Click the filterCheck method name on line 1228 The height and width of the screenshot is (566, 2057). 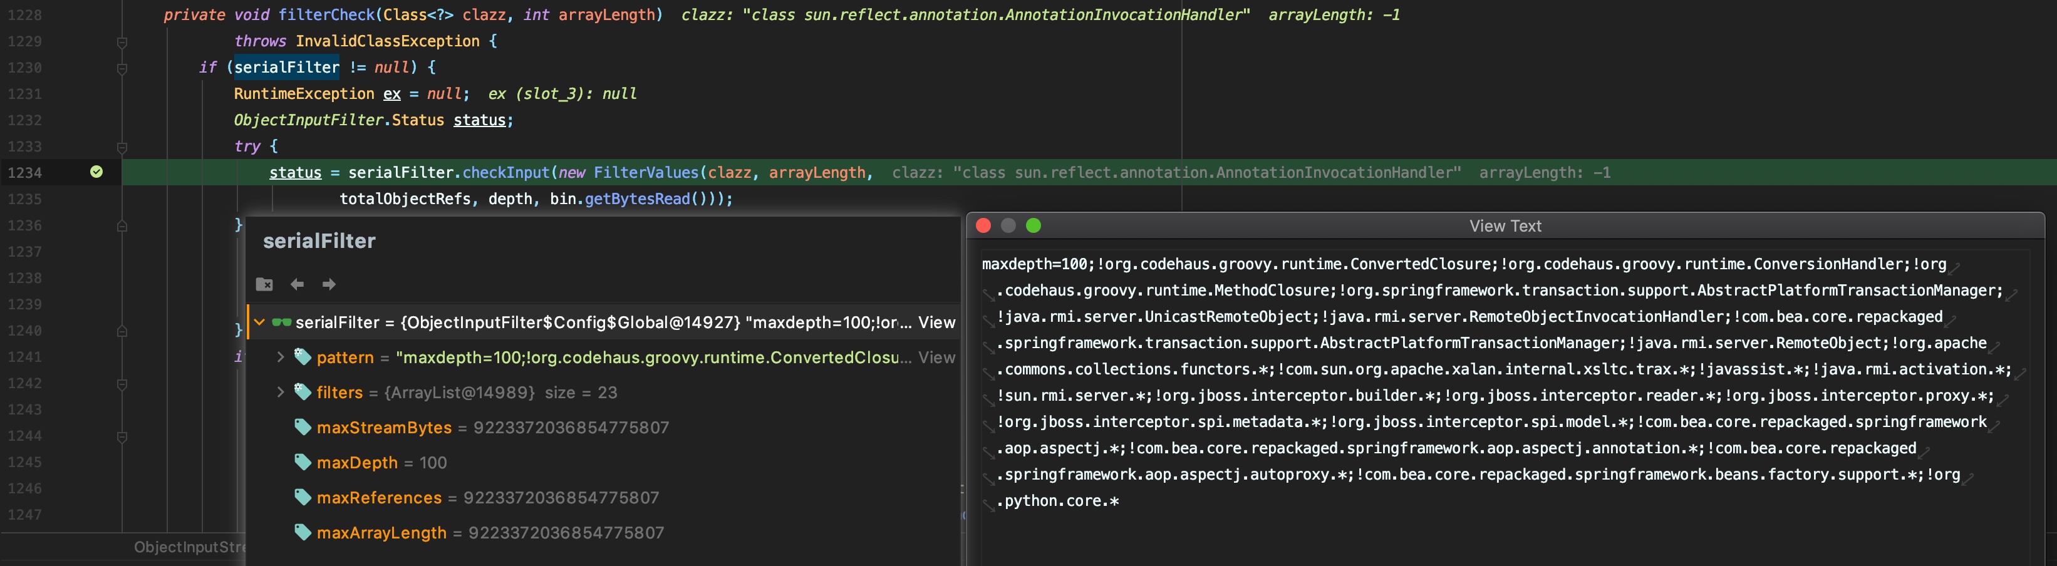point(326,14)
